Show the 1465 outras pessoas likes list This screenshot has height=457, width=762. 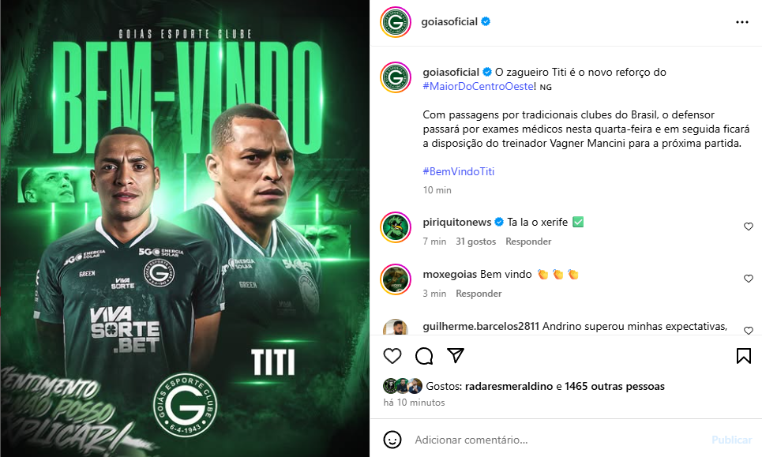pyautogui.click(x=614, y=386)
